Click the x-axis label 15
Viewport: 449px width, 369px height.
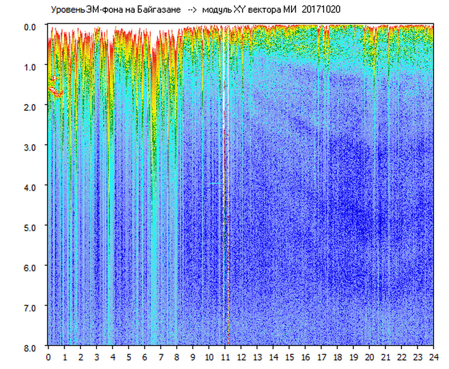[x=289, y=357]
